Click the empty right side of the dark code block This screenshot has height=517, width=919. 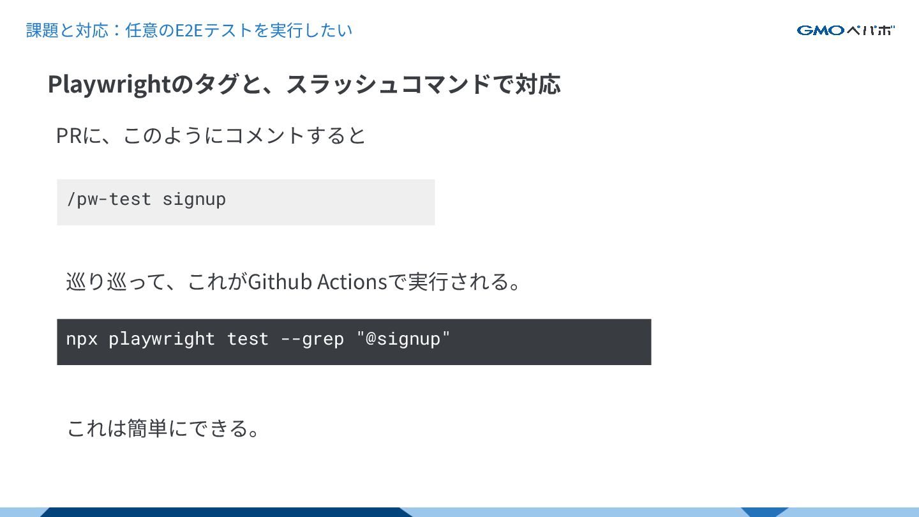[562, 341]
